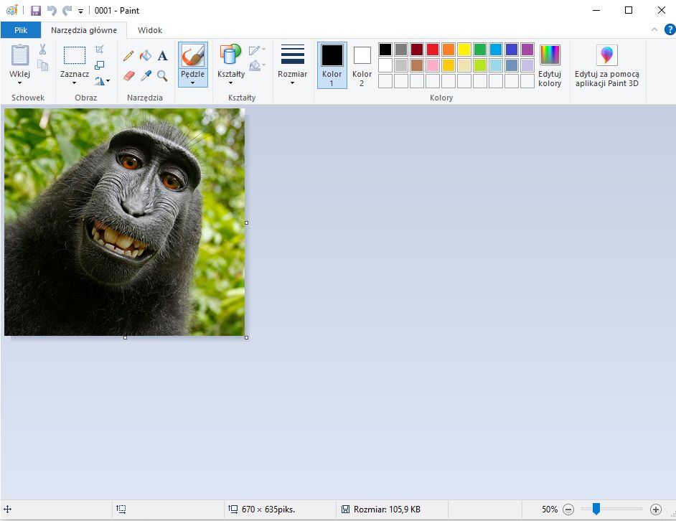676x521 pixels.
Task: Expand the Rozmiar dropdown arrow
Action: [x=292, y=83]
